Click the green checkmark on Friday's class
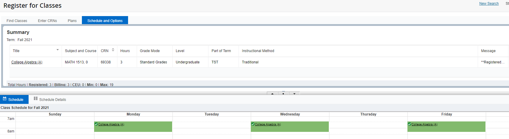 410,124
